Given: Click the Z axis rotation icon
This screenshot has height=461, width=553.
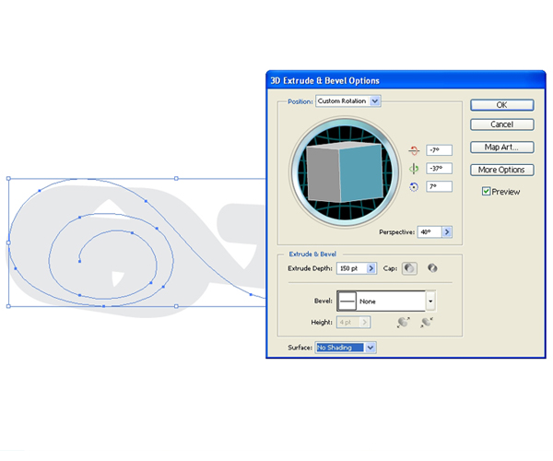Looking at the screenshot, I should pyautogui.click(x=414, y=186).
